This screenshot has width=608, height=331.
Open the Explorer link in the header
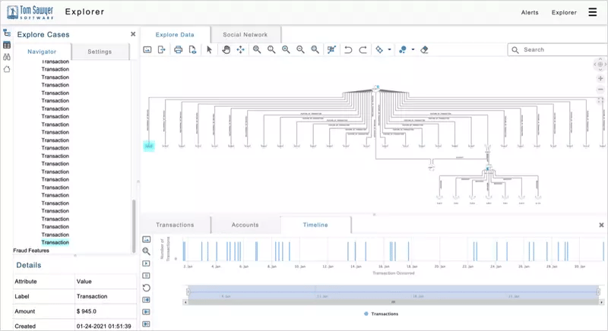[564, 12]
